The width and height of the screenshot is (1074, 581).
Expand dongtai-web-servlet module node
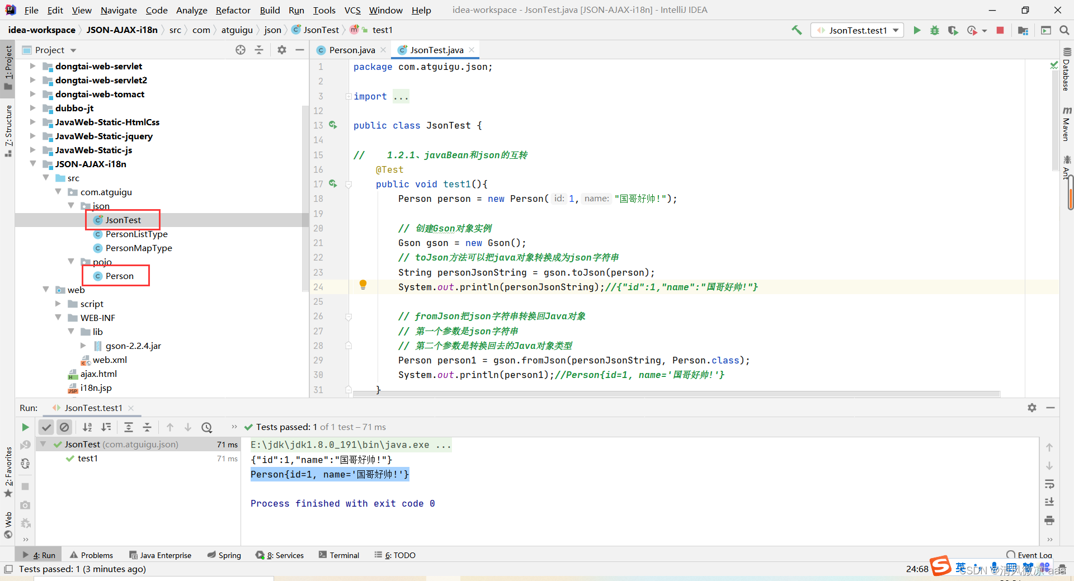[33, 66]
